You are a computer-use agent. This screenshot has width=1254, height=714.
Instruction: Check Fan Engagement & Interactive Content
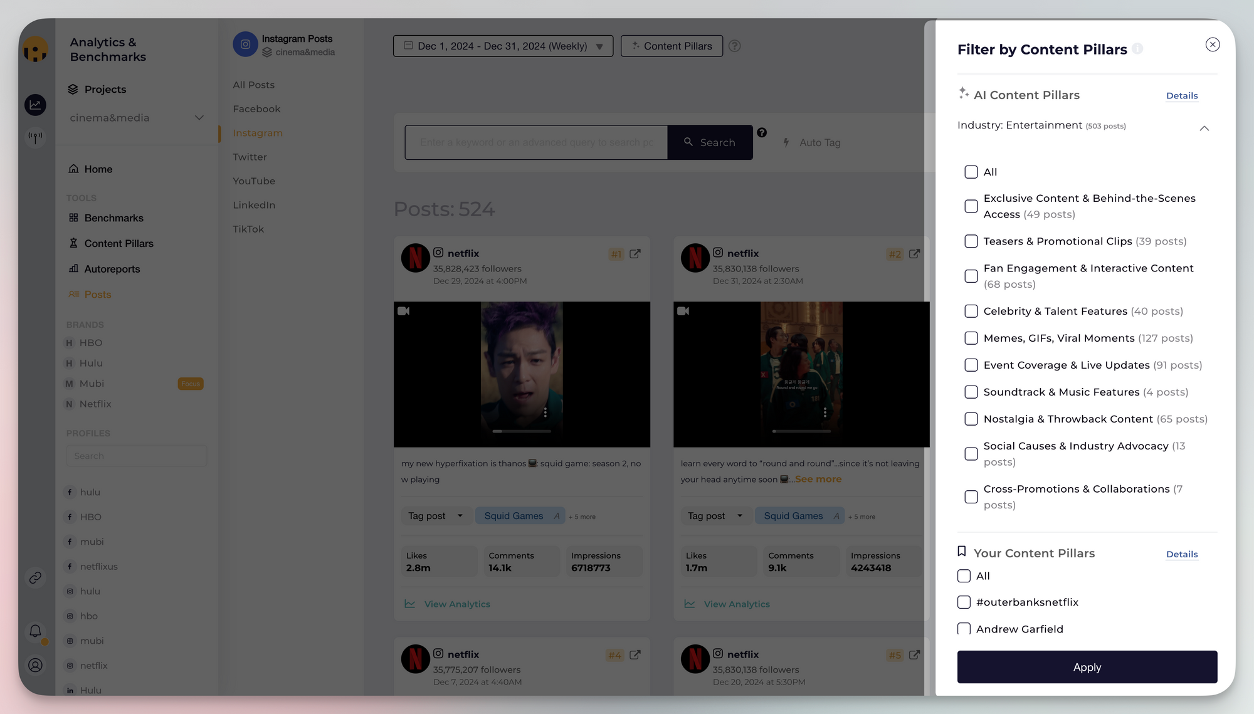click(x=971, y=276)
